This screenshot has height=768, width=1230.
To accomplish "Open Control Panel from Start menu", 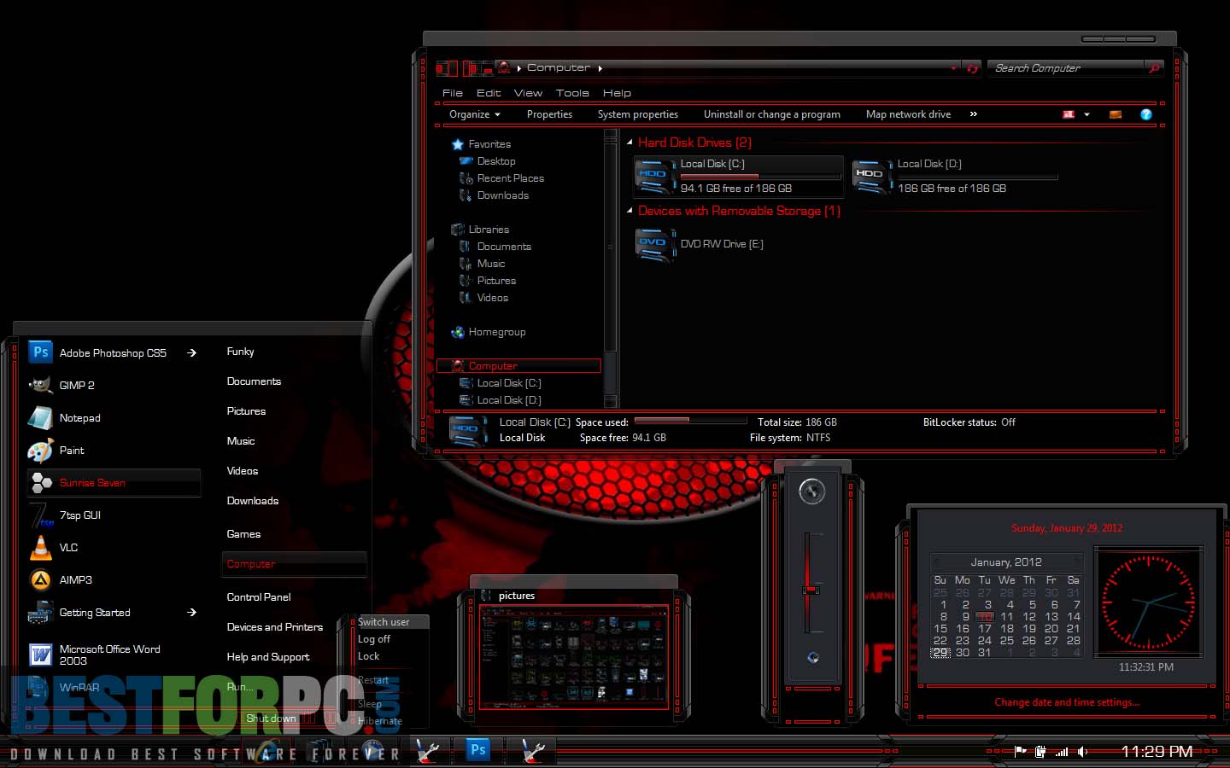I will click(259, 597).
